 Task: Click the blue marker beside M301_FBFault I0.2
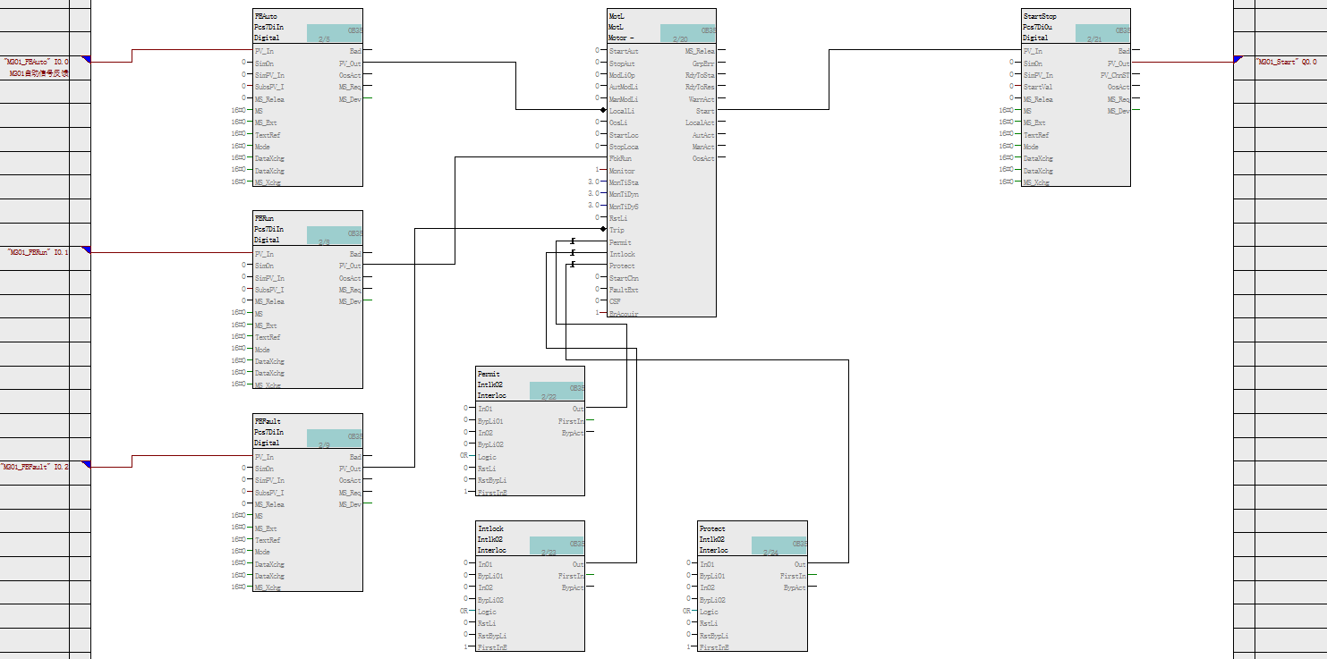pyautogui.click(x=87, y=464)
